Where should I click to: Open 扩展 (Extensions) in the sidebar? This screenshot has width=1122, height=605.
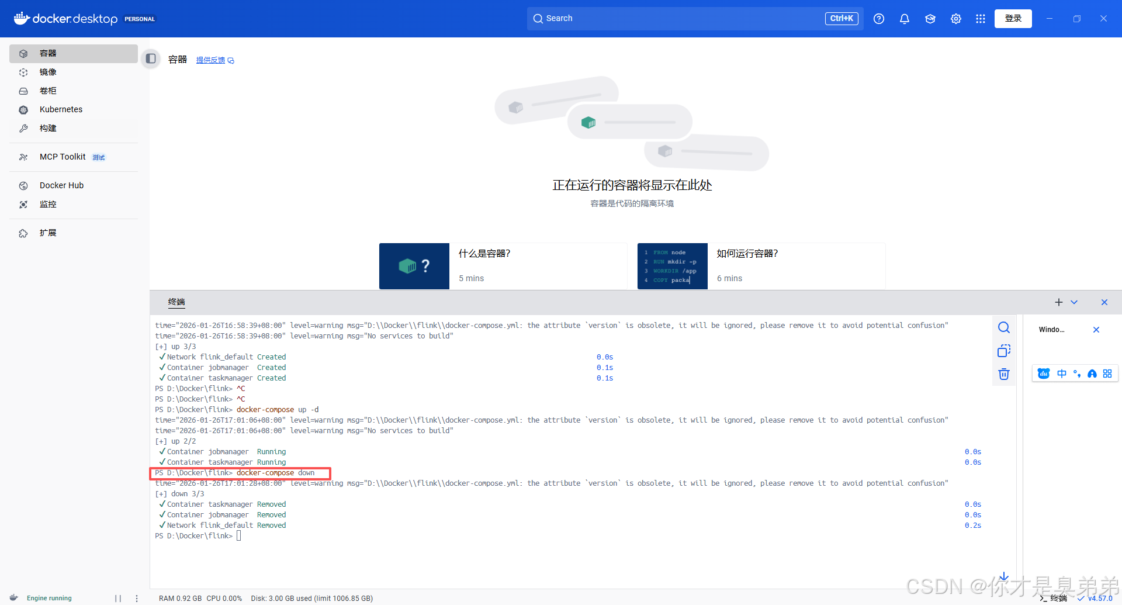pyautogui.click(x=74, y=233)
